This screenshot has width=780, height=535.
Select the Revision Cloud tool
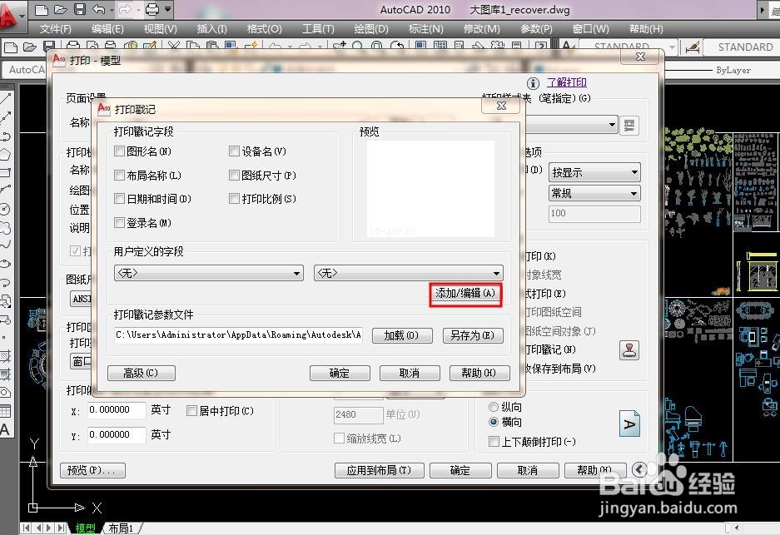pyautogui.click(x=6, y=228)
